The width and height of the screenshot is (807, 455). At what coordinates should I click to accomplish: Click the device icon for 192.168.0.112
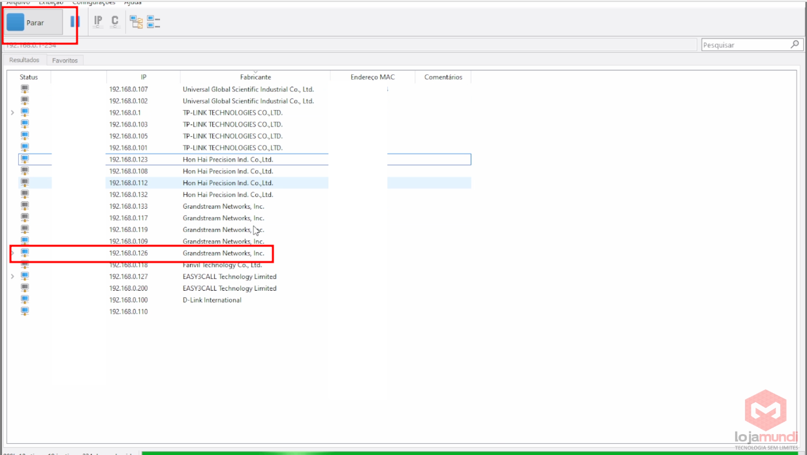pyautogui.click(x=25, y=183)
